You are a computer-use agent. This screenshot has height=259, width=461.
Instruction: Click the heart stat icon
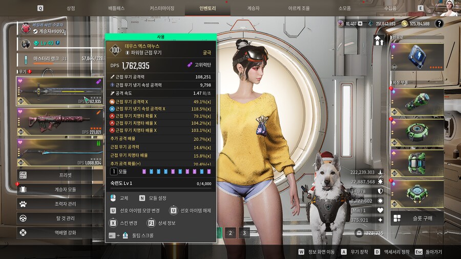click(x=380, y=210)
